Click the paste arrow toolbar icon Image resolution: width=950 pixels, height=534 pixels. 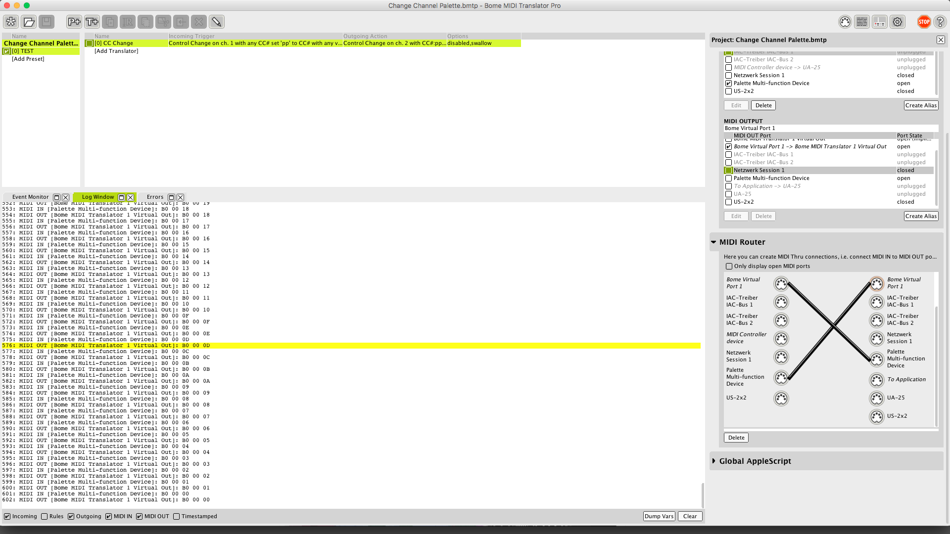[x=181, y=22]
